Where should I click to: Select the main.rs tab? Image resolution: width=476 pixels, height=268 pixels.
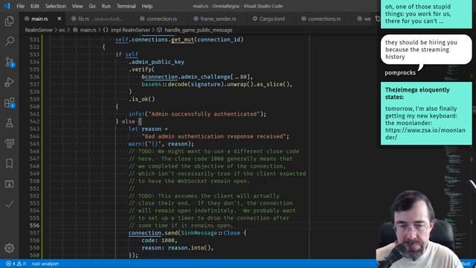click(39, 19)
